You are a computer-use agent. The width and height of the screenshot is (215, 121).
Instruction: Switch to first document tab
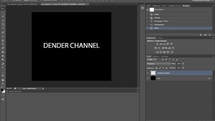coord(22,4)
